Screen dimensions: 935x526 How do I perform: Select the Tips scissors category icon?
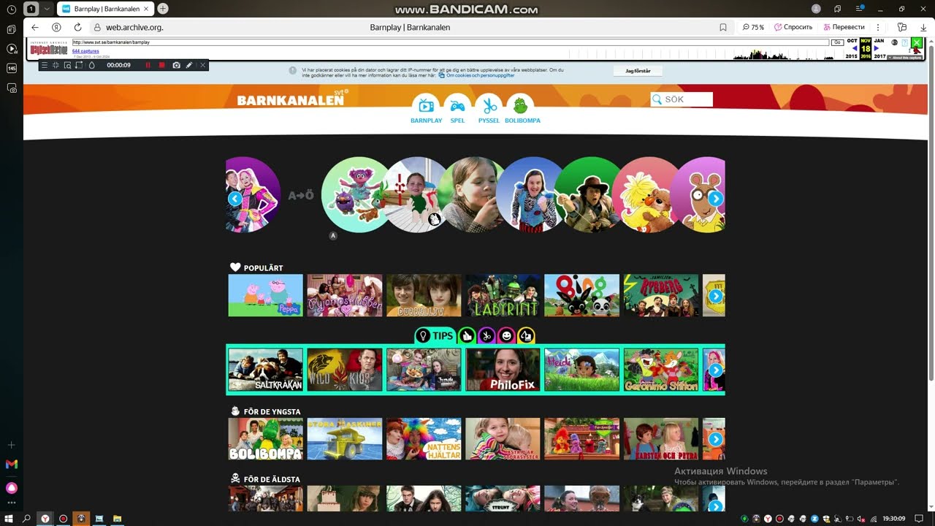pyautogui.click(x=486, y=336)
